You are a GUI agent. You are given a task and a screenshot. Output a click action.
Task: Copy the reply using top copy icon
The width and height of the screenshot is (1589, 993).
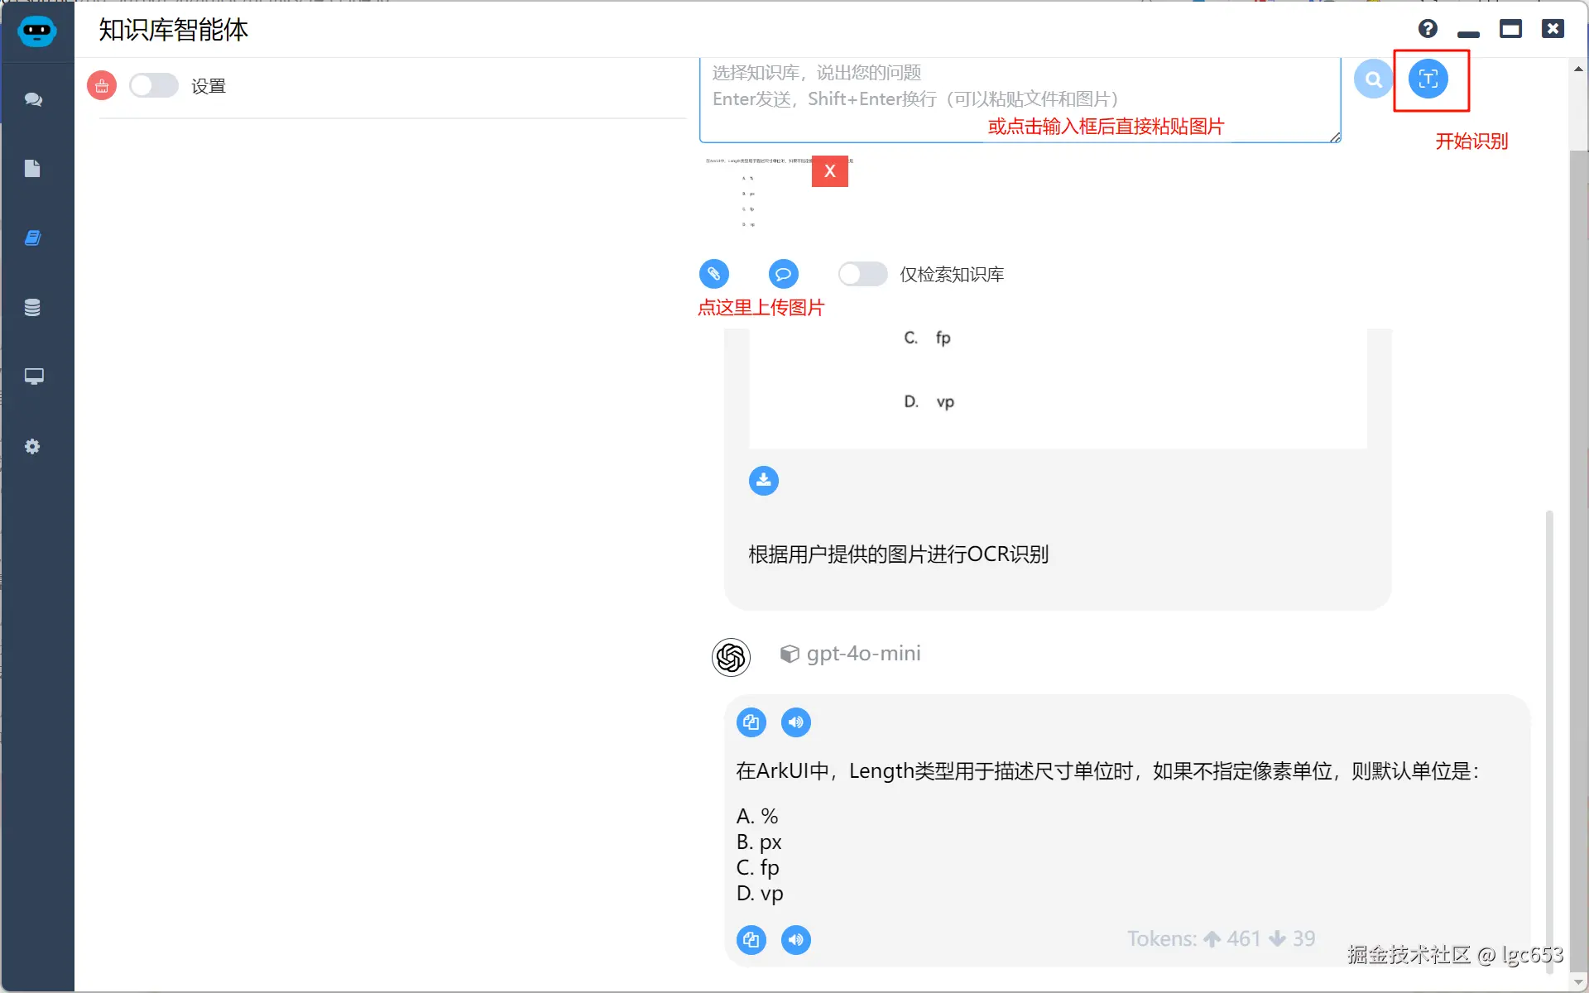(x=751, y=722)
